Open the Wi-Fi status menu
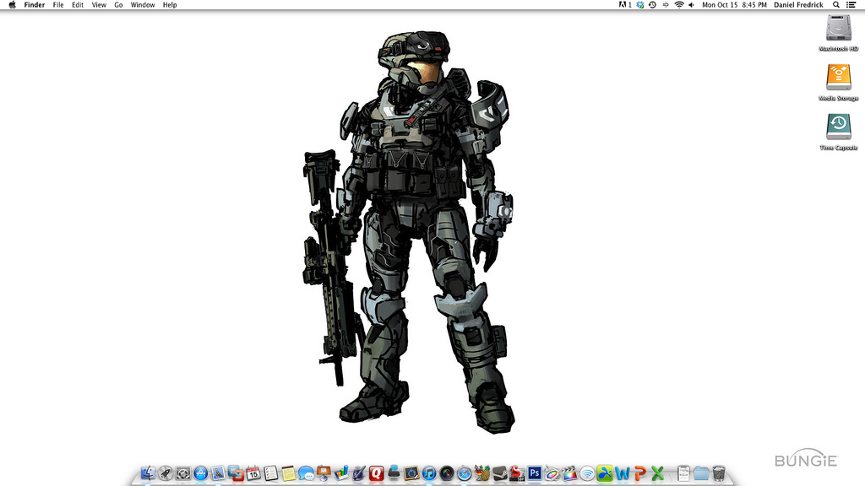865x486 pixels. coord(679,5)
